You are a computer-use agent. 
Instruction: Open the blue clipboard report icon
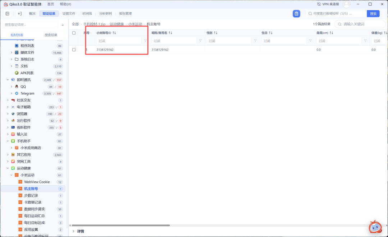[x=296, y=14]
